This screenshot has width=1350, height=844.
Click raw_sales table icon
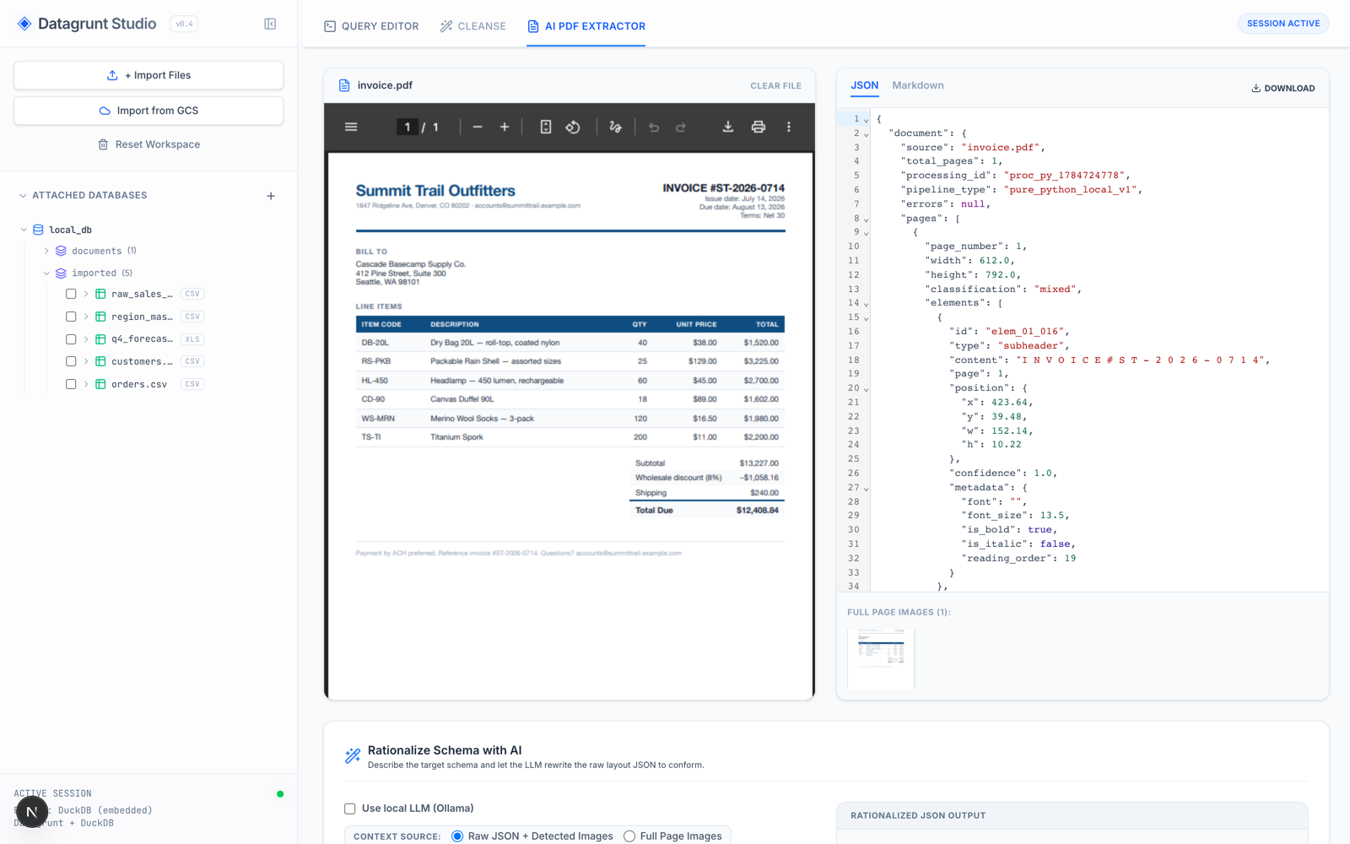coord(100,294)
